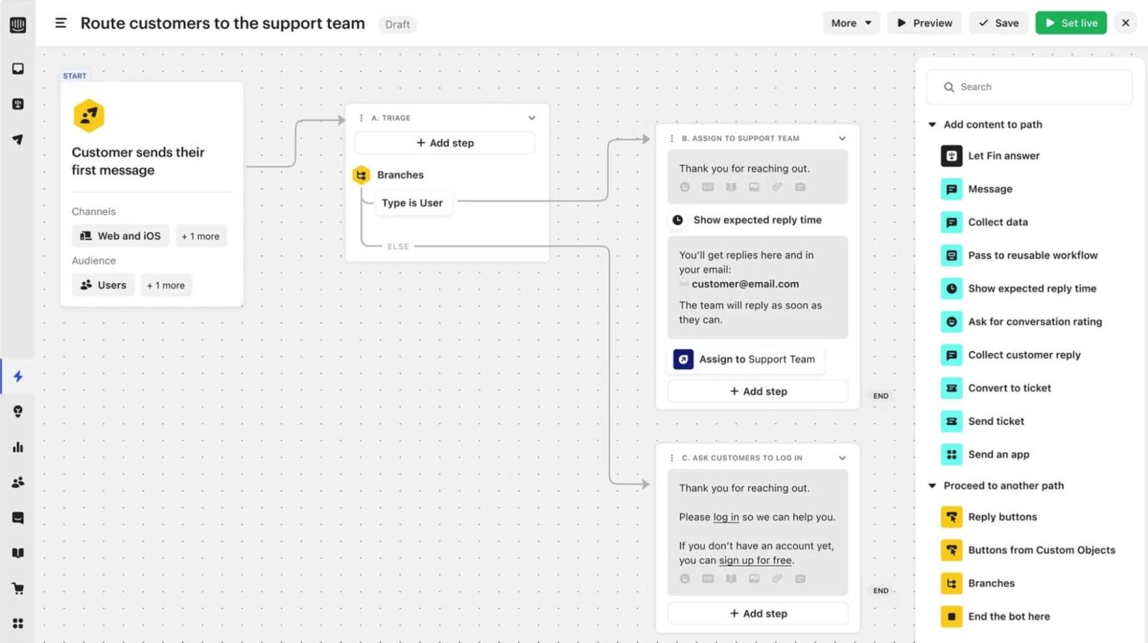
Task: Open the hamburger menu beside the title
Action: pos(61,23)
